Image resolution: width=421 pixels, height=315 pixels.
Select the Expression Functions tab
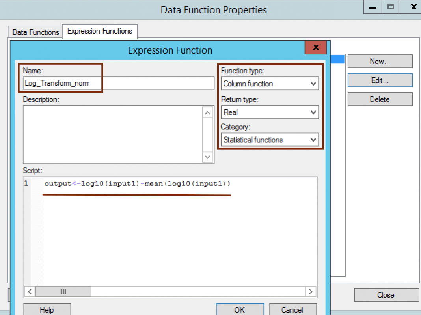pyautogui.click(x=100, y=31)
